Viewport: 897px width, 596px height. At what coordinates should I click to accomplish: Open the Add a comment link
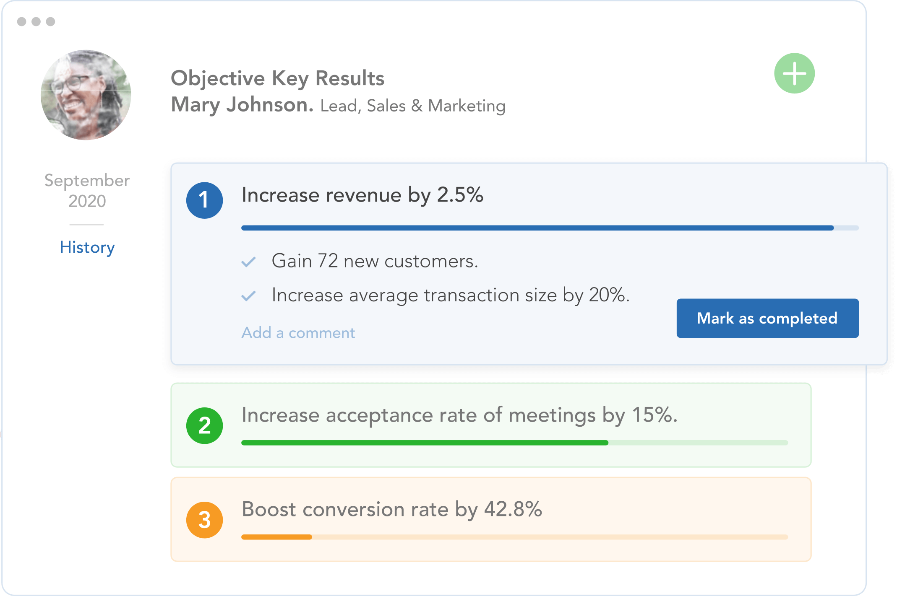click(298, 333)
